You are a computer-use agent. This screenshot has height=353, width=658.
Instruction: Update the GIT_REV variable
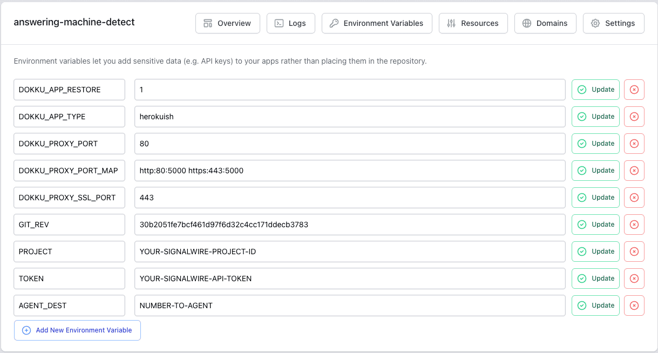coord(595,225)
